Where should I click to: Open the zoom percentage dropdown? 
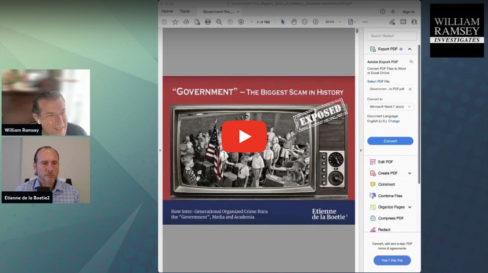tap(340, 22)
